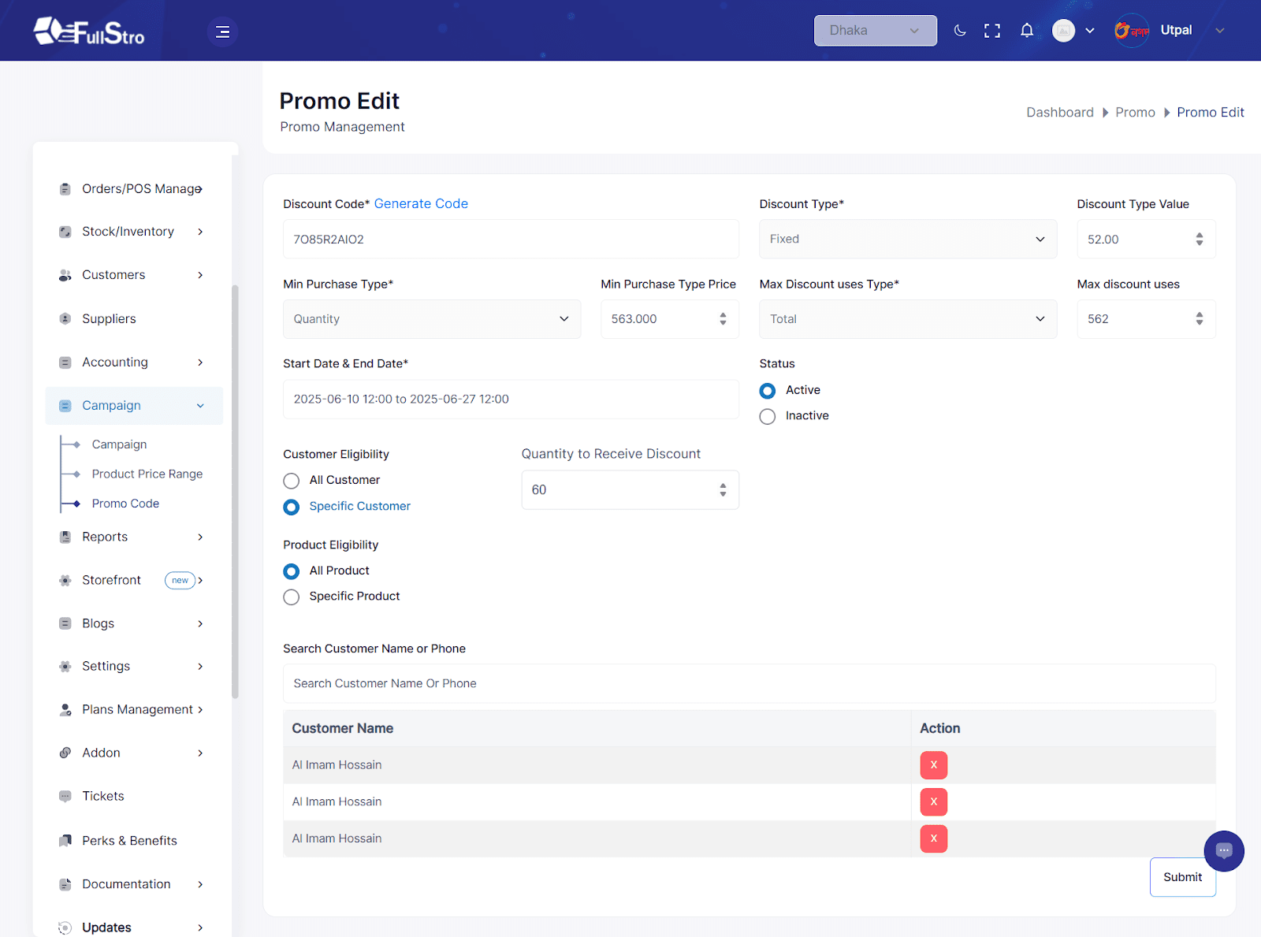
Task: Enter fullscreen using the header icon
Action: point(992,31)
